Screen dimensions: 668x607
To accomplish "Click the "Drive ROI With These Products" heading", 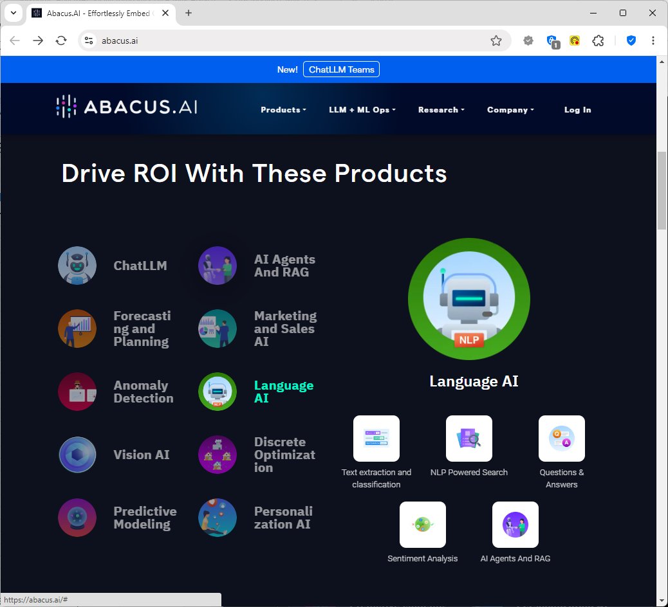I will tap(254, 173).
